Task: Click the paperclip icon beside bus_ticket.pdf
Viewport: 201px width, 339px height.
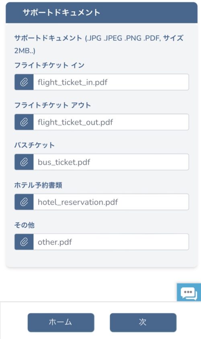Action: [24, 162]
